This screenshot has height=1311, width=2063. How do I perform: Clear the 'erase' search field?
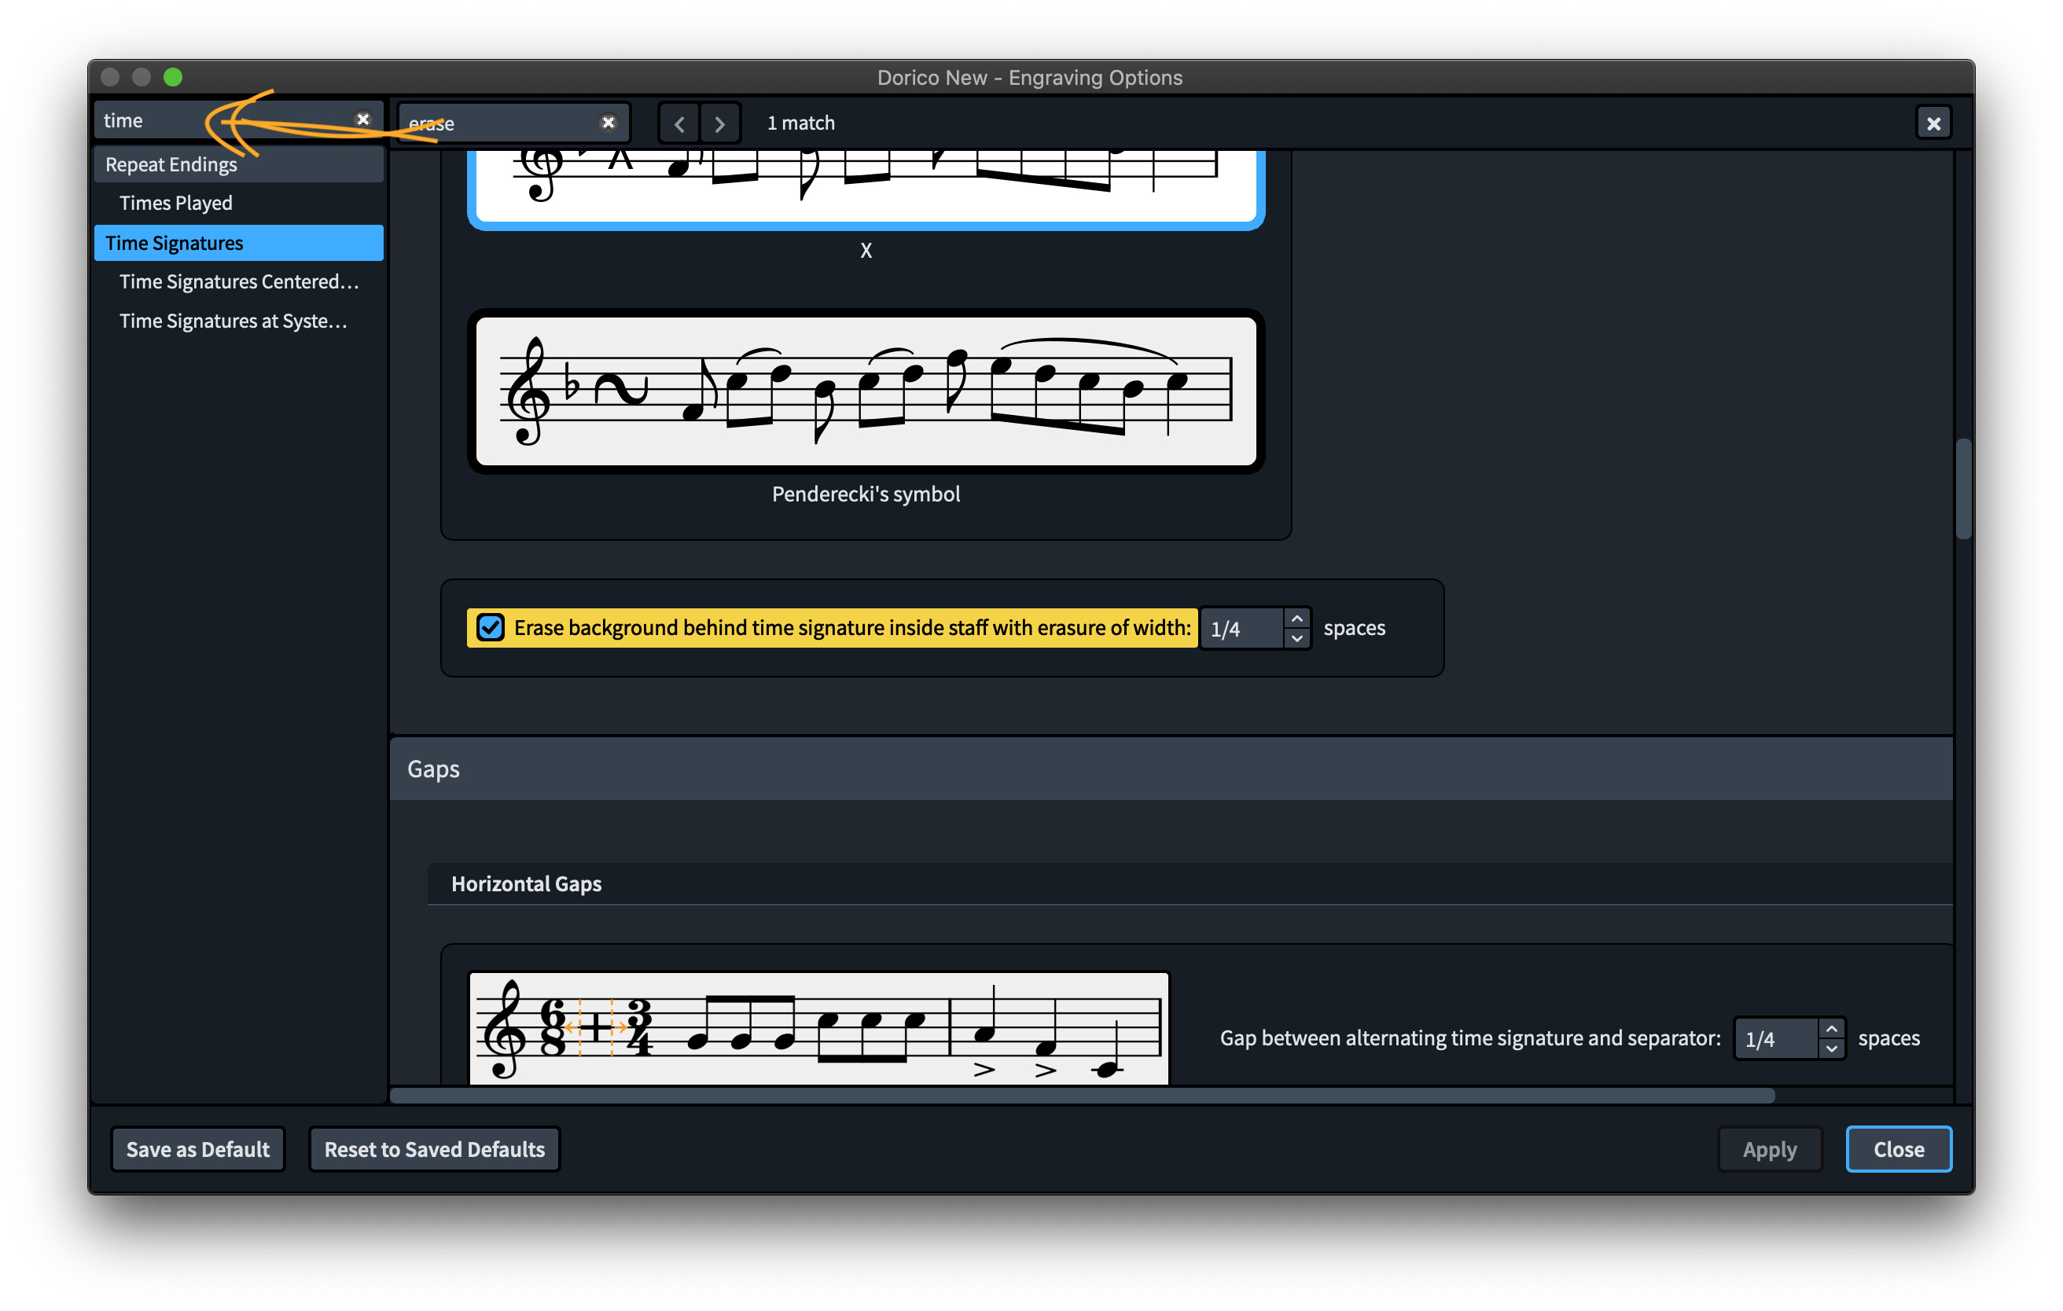pyautogui.click(x=609, y=123)
